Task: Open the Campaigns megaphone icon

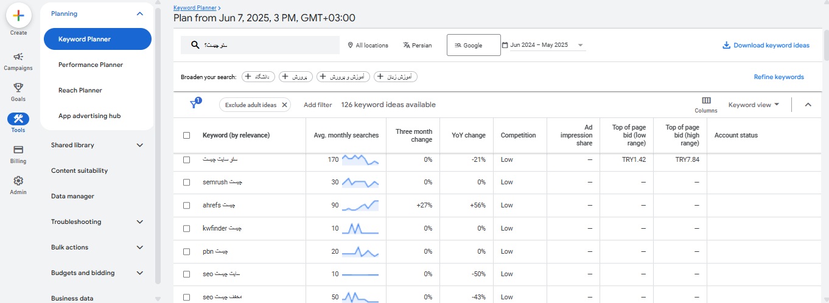Action: point(18,57)
